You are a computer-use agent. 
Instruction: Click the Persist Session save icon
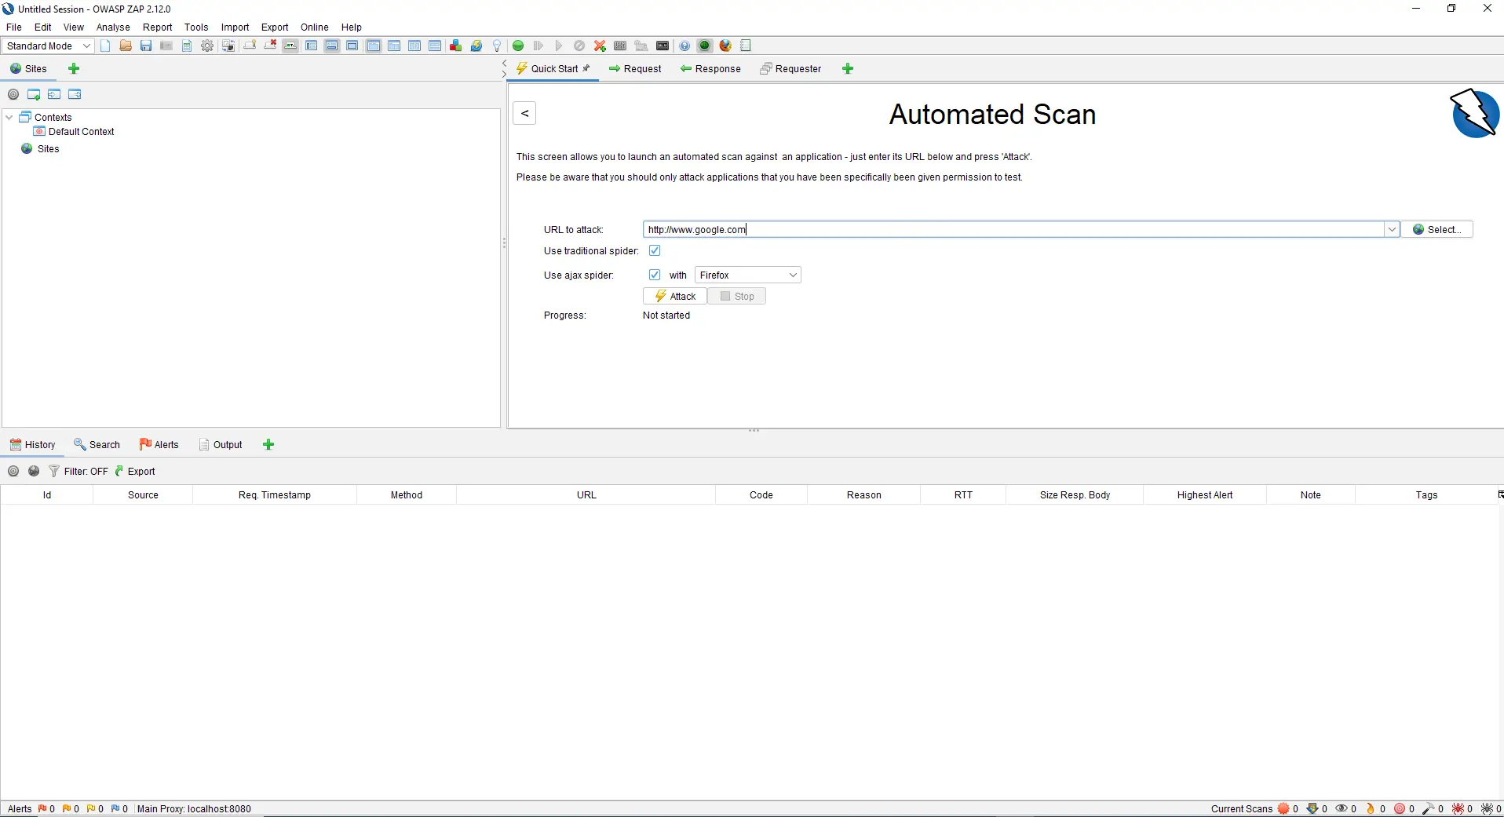coord(146,46)
